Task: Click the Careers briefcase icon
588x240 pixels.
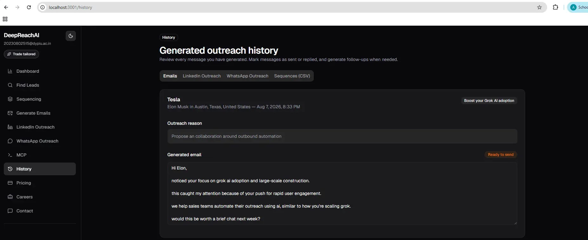Action: 10,197
